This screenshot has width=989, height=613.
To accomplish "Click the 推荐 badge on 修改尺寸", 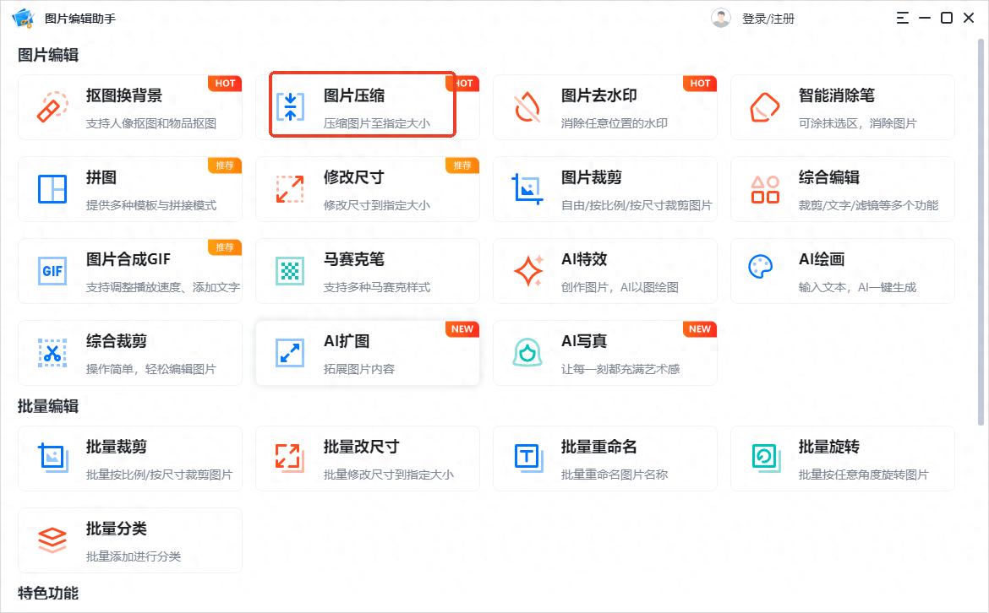I will coord(462,165).
